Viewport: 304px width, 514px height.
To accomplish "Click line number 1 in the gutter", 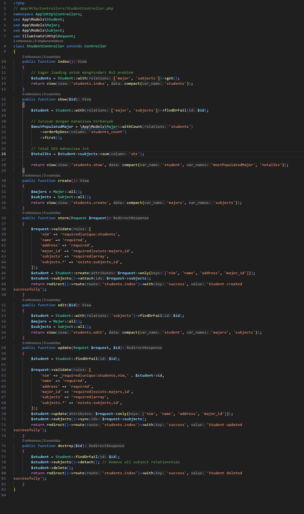I will coord(5,3).
